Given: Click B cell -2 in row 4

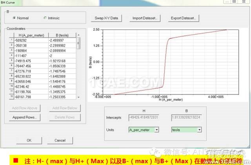Looking at the screenshot, I should tap(62, 56).
